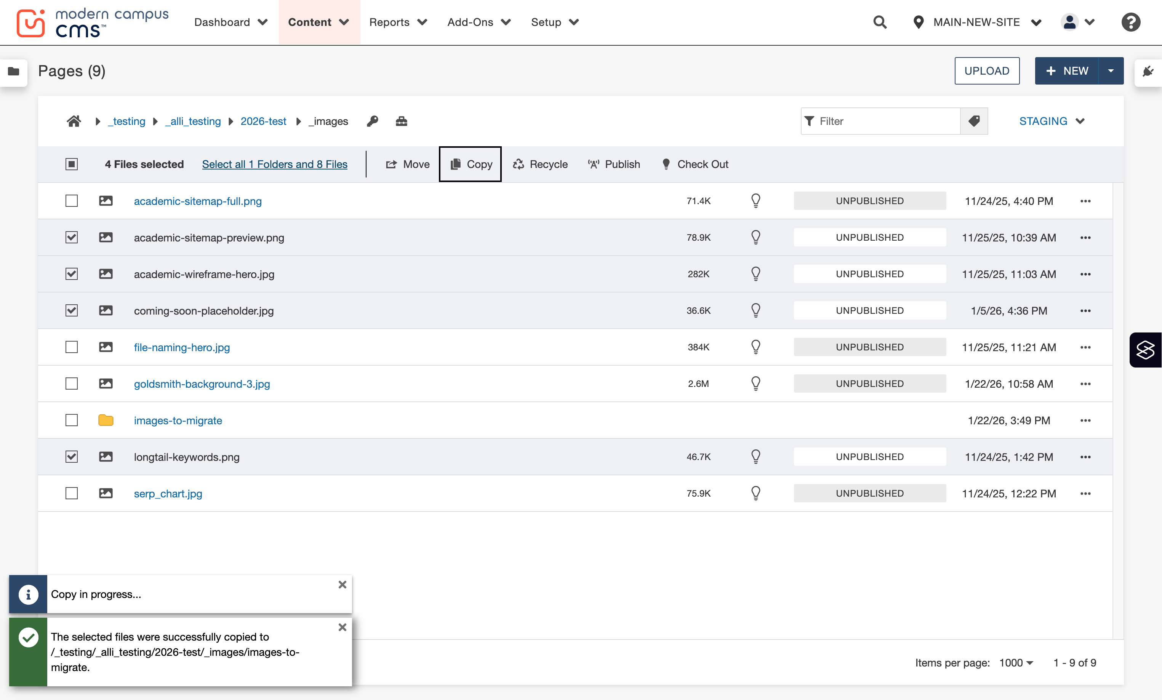Check the academic-sitemap-full.png checkbox
1162x700 pixels.
[x=72, y=201]
